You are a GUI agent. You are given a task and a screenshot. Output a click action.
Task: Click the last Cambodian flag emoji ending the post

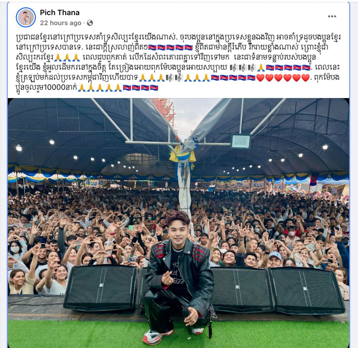(x=154, y=87)
